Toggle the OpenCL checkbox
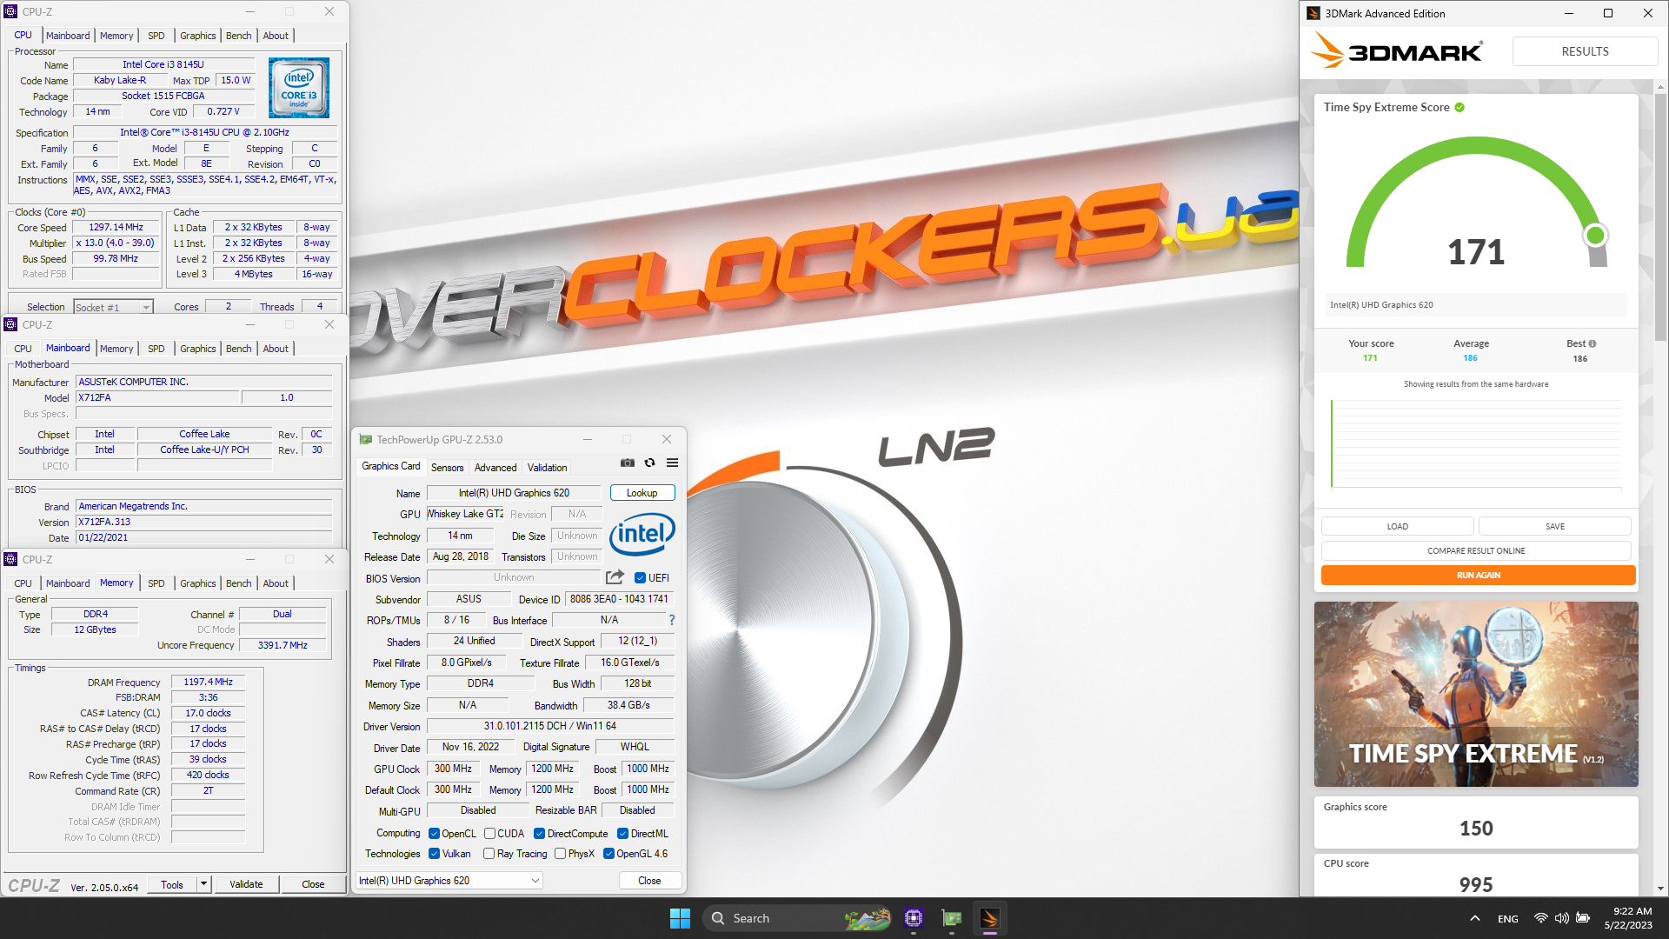This screenshot has height=939, width=1669. point(434,834)
